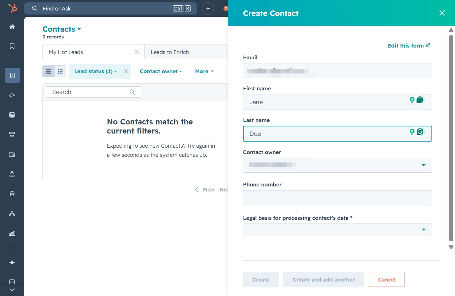
Task: Click into Find or Ask search field
Action: coord(110,8)
